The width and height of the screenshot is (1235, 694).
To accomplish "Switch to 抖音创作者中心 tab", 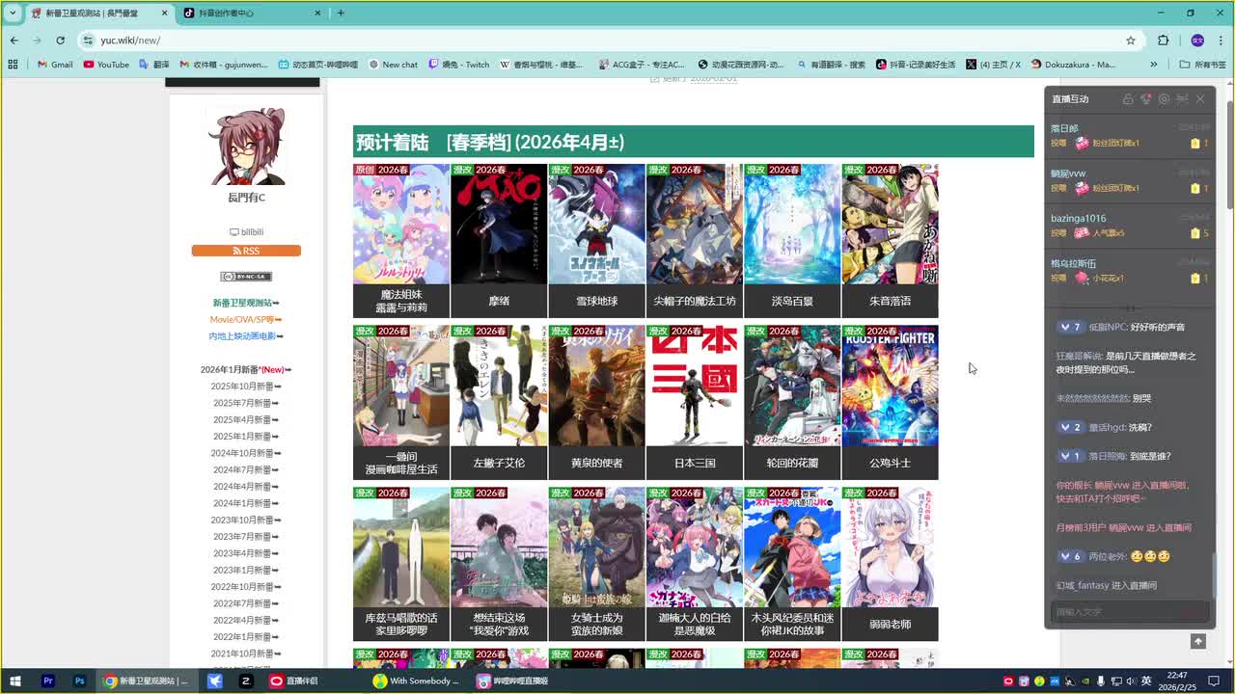I will 253,13.
